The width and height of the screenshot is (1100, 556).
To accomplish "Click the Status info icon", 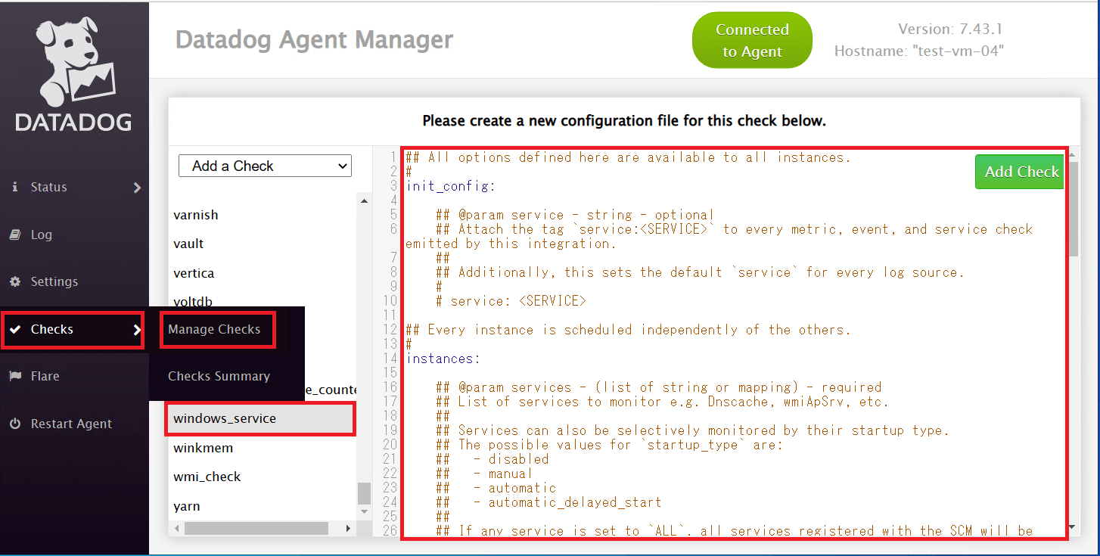I will click(x=15, y=187).
